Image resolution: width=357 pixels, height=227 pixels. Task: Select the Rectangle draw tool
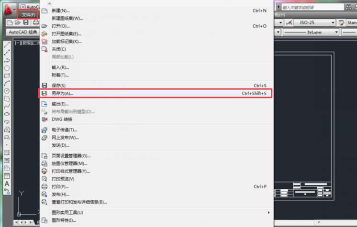(x=7, y=76)
